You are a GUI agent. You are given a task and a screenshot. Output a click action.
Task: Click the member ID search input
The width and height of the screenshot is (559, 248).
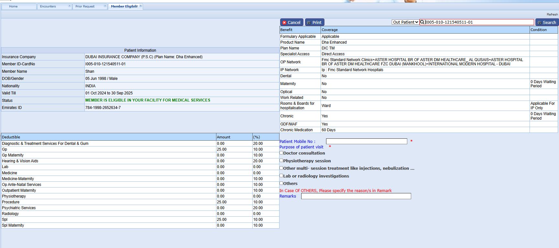(x=479, y=22)
